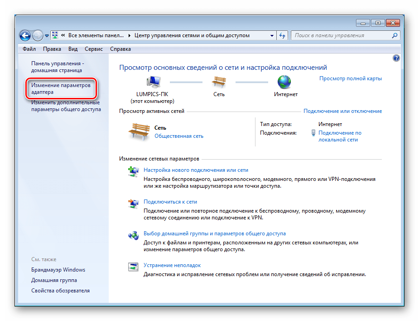
Task: Maximize the window
Action: pyautogui.click(x=378, y=23)
